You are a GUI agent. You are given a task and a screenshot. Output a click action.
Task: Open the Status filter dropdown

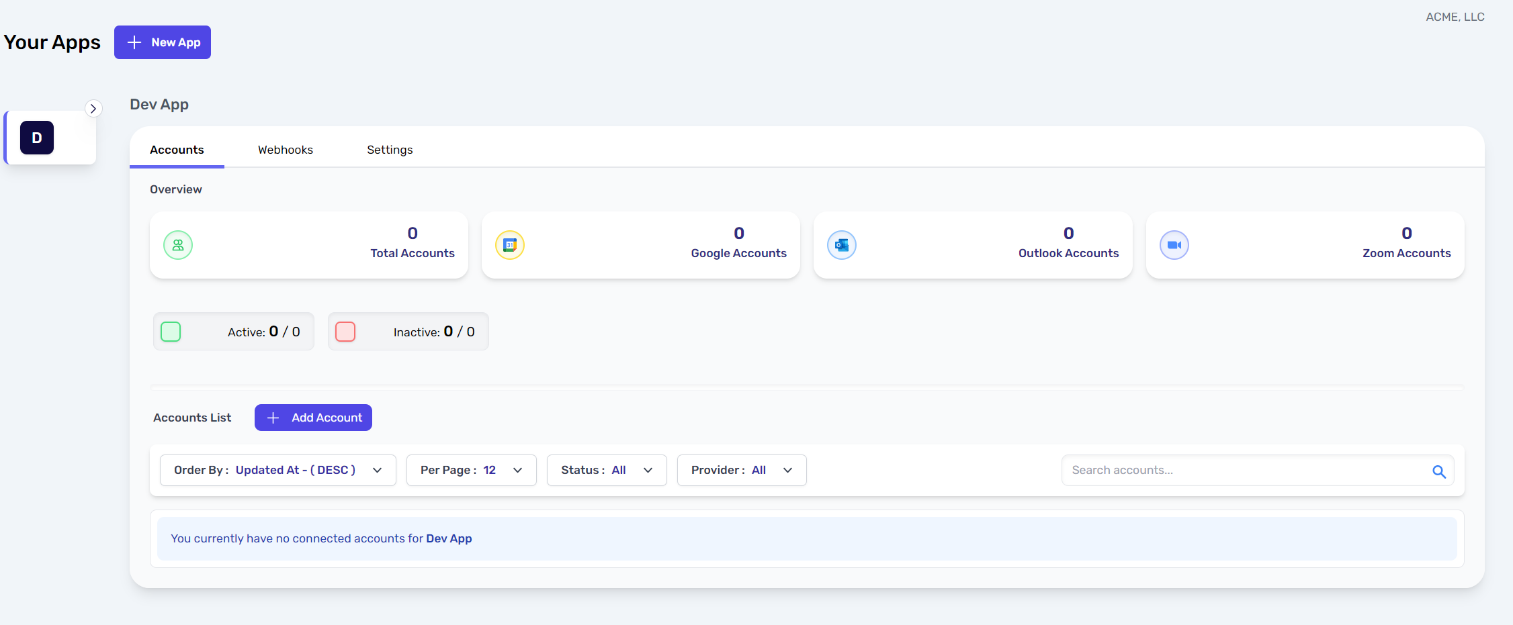(x=606, y=470)
